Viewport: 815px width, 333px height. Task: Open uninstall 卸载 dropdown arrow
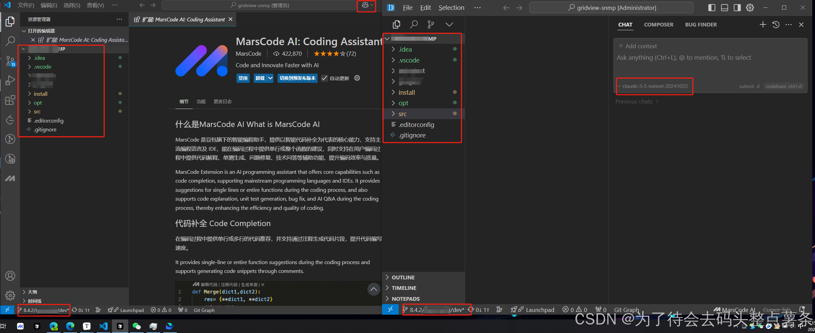point(270,78)
